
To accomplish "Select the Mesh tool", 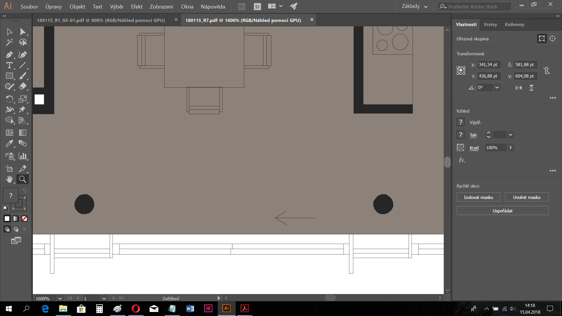I will (x=9, y=133).
